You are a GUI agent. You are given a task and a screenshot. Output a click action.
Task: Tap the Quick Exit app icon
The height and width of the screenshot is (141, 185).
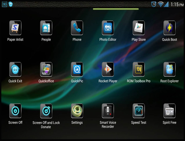click(15, 69)
